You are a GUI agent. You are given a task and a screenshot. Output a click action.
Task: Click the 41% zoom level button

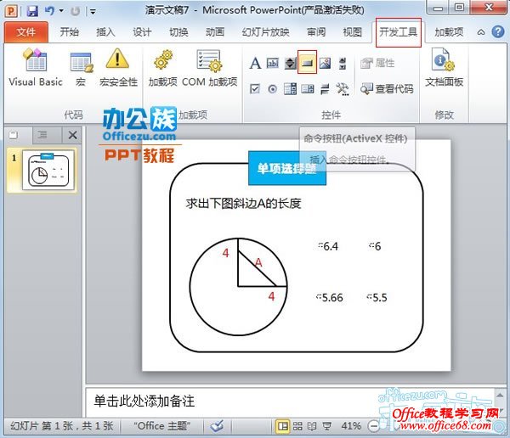pyautogui.click(x=350, y=425)
